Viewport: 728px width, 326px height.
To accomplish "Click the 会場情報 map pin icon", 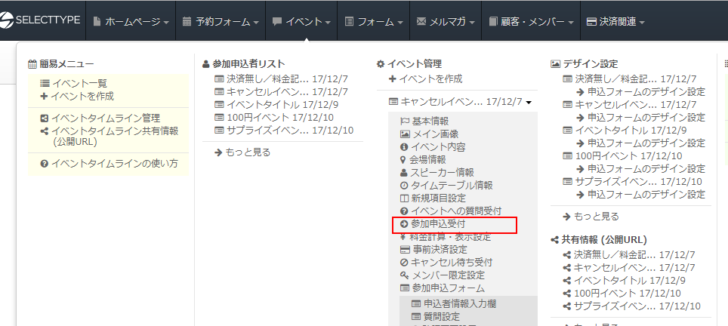I will point(404,159).
